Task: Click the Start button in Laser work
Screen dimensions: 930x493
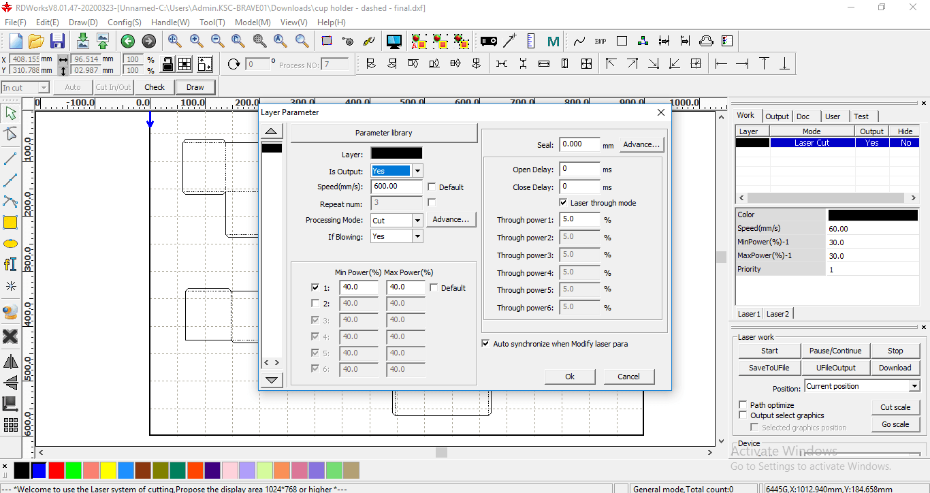Action: click(769, 351)
